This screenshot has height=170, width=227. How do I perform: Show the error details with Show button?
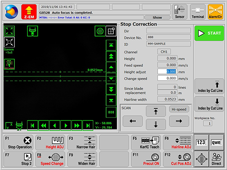157,18
